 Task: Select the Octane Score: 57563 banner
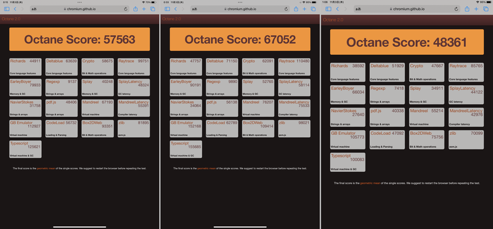click(79, 39)
